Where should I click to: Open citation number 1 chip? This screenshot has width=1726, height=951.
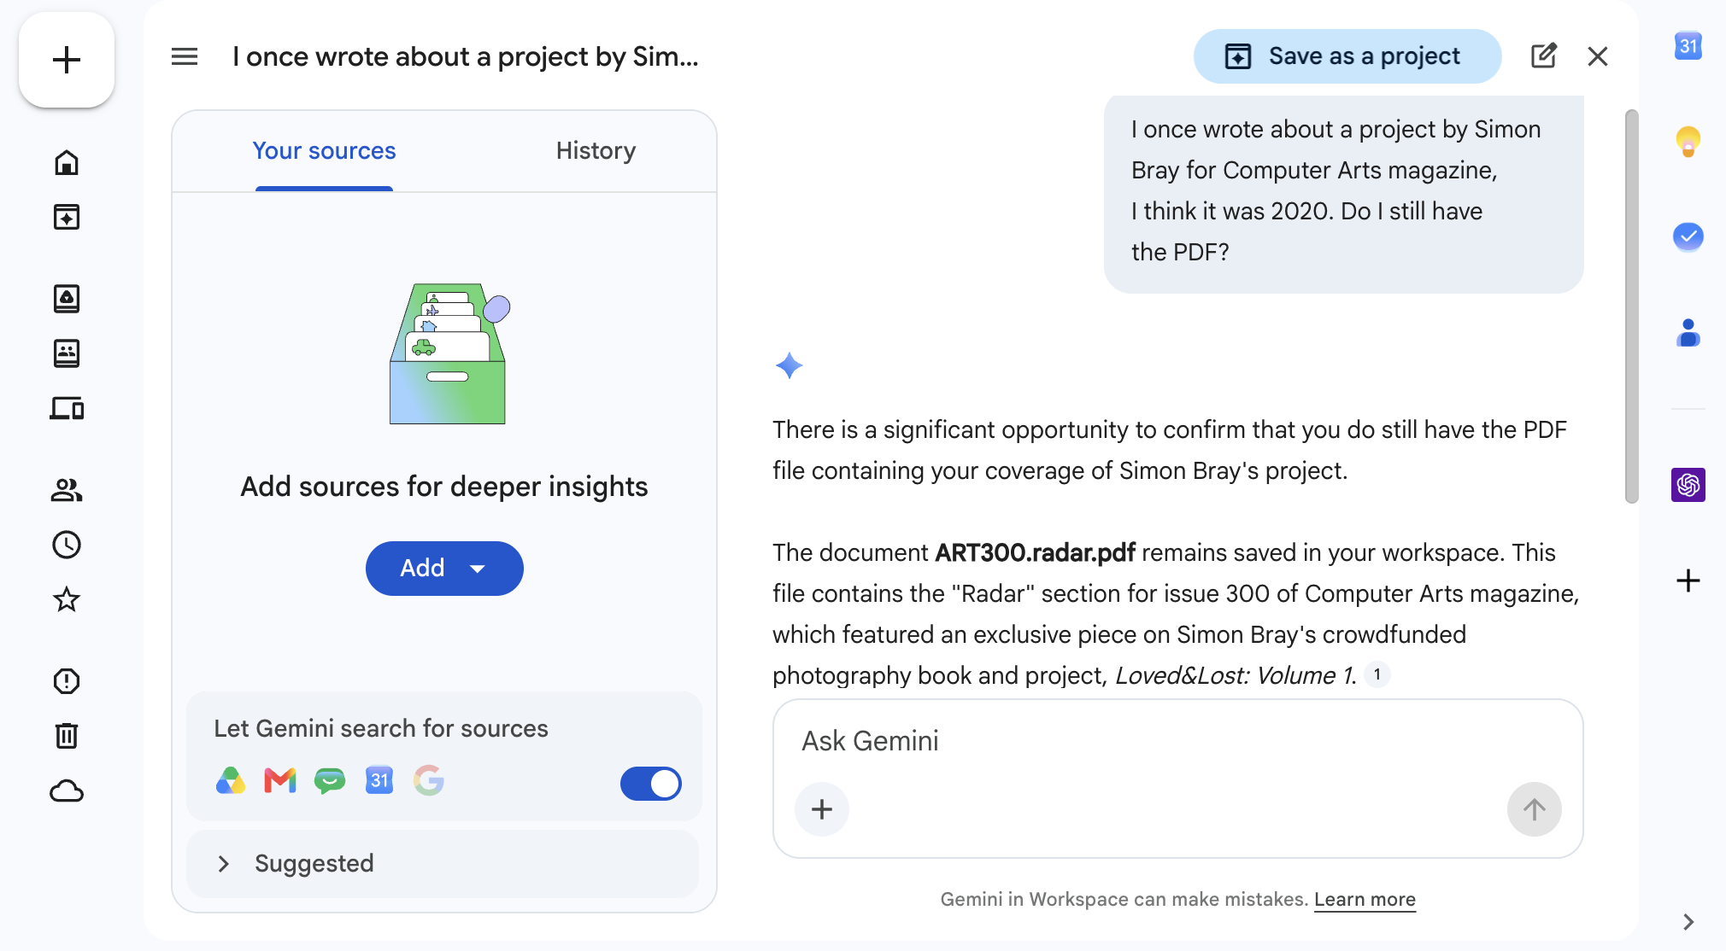(x=1377, y=674)
